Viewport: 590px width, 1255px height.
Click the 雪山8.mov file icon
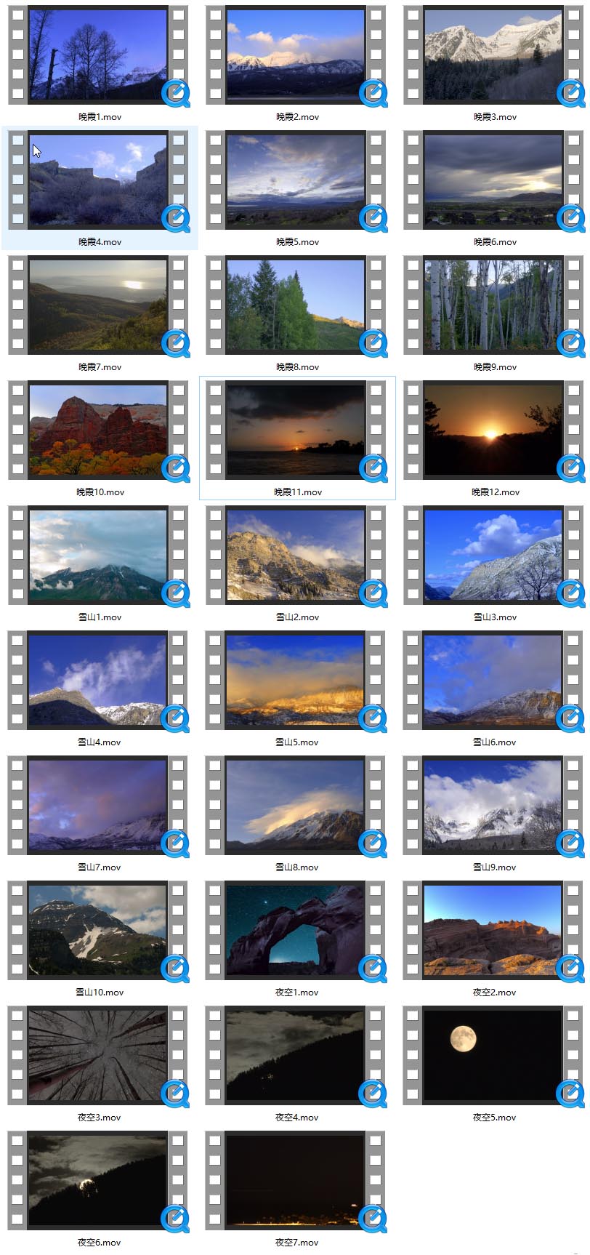click(x=296, y=806)
